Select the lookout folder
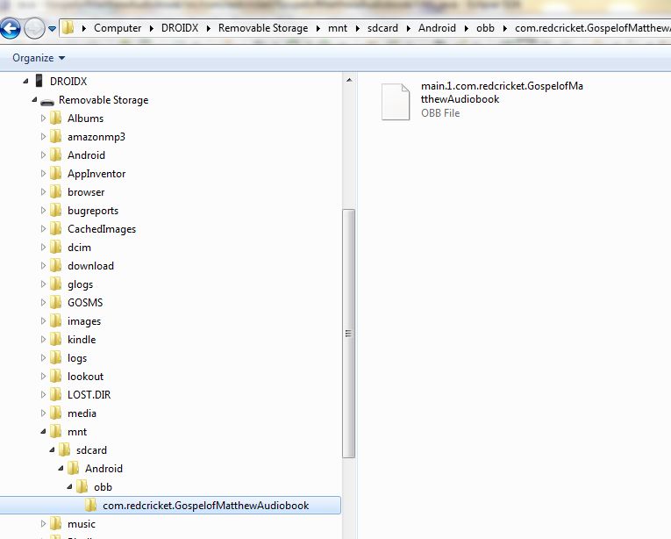The image size is (671, 539). click(x=86, y=377)
